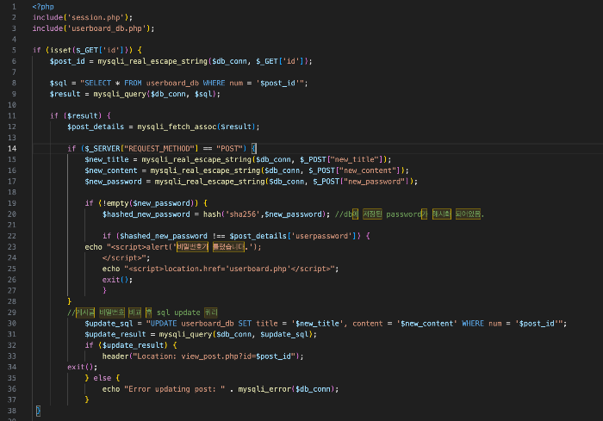
Task: Click the exit() call on line 34
Action: point(80,367)
